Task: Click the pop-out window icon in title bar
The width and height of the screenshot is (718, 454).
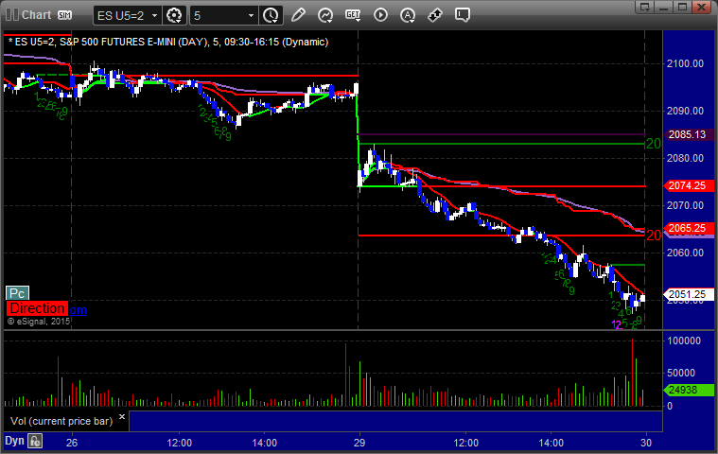Action: [645, 7]
